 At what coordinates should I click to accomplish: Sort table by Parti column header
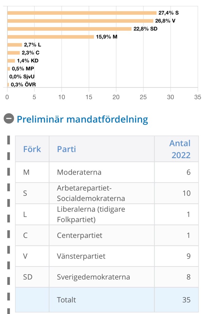[67, 149]
